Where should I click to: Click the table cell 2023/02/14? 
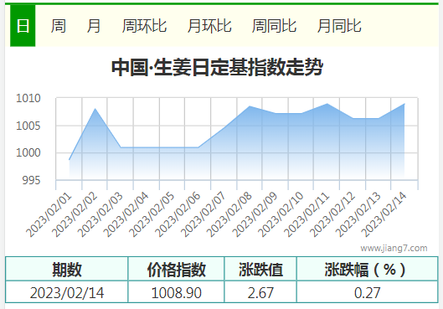pos(67,292)
